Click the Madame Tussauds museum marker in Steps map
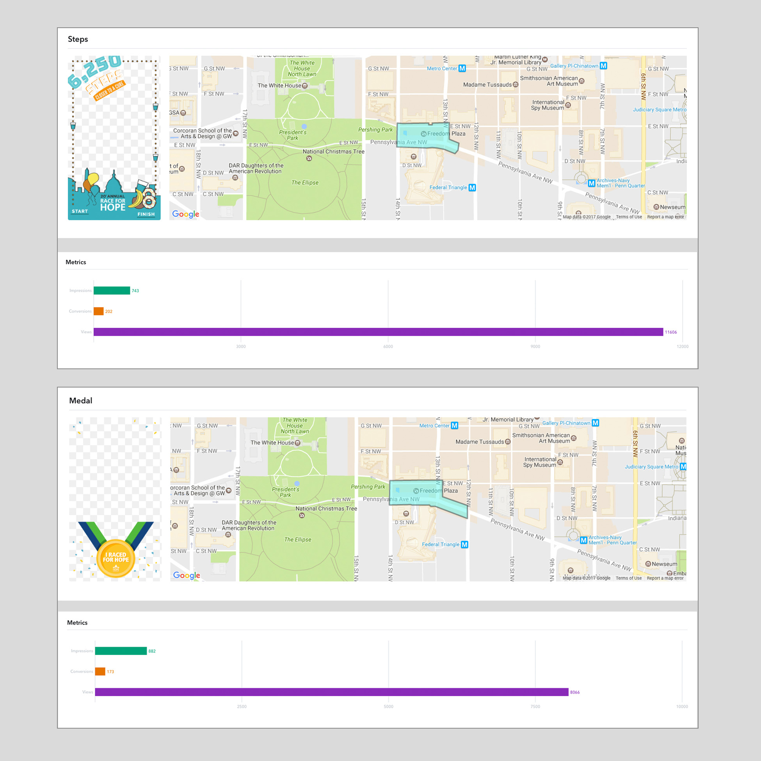 pyautogui.click(x=516, y=85)
